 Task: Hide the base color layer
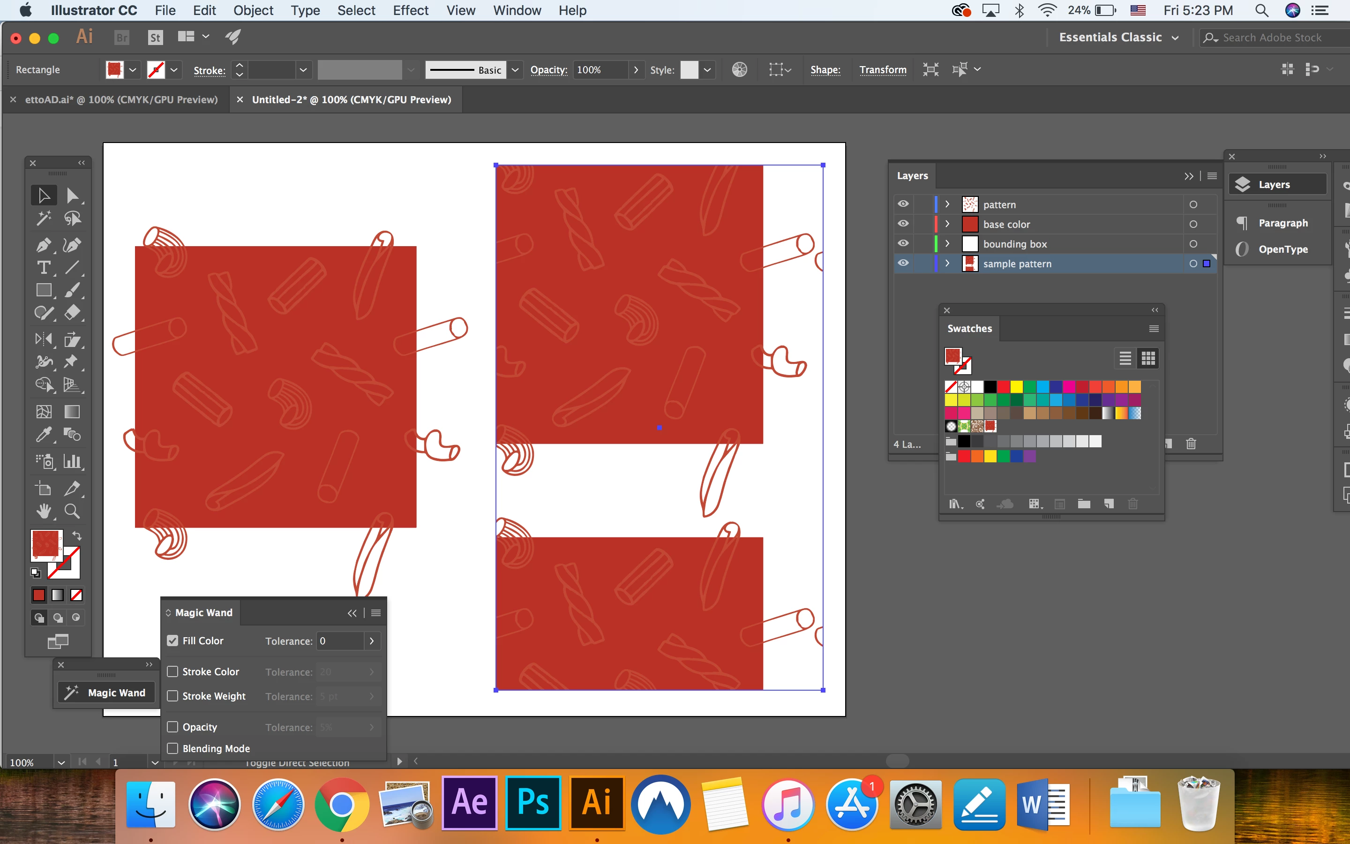(903, 224)
